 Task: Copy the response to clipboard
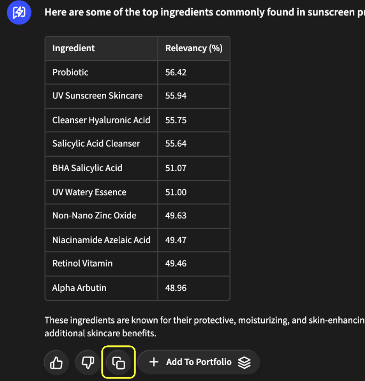pos(119,363)
